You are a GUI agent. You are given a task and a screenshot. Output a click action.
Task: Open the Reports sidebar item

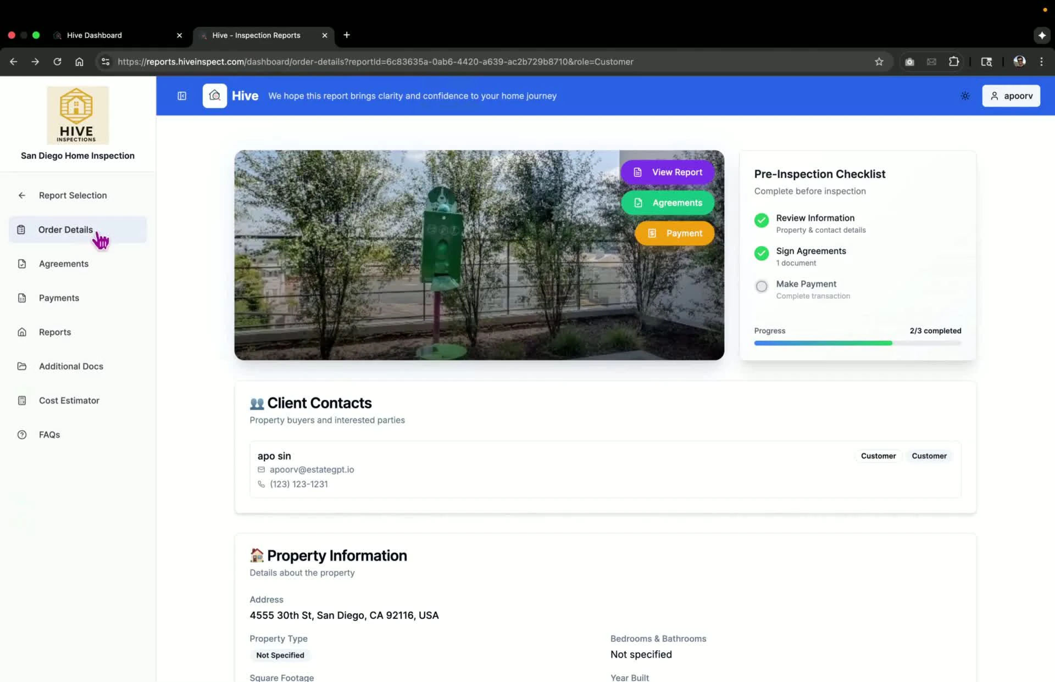(x=77, y=332)
